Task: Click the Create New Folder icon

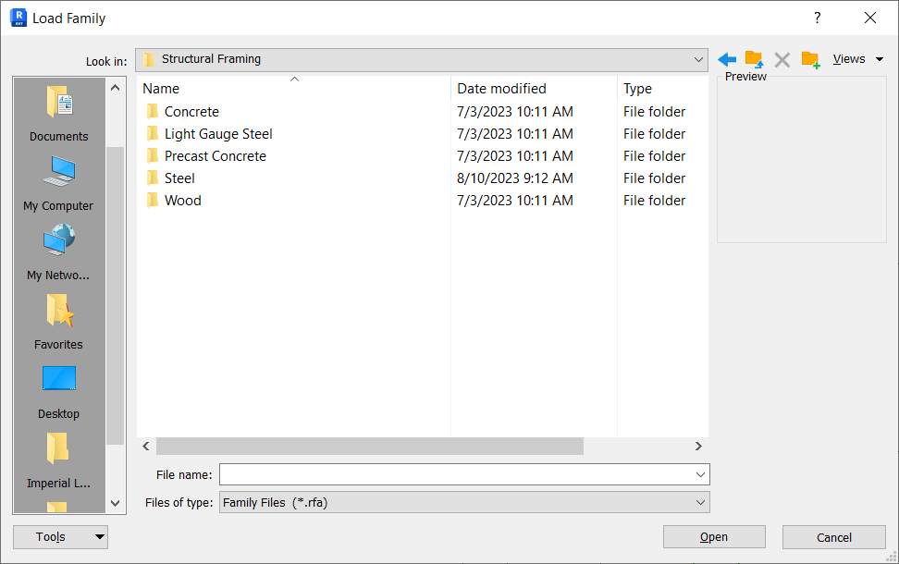Action: coord(810,59)
